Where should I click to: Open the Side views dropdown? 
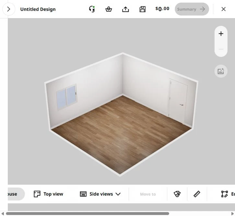point(100,194)
